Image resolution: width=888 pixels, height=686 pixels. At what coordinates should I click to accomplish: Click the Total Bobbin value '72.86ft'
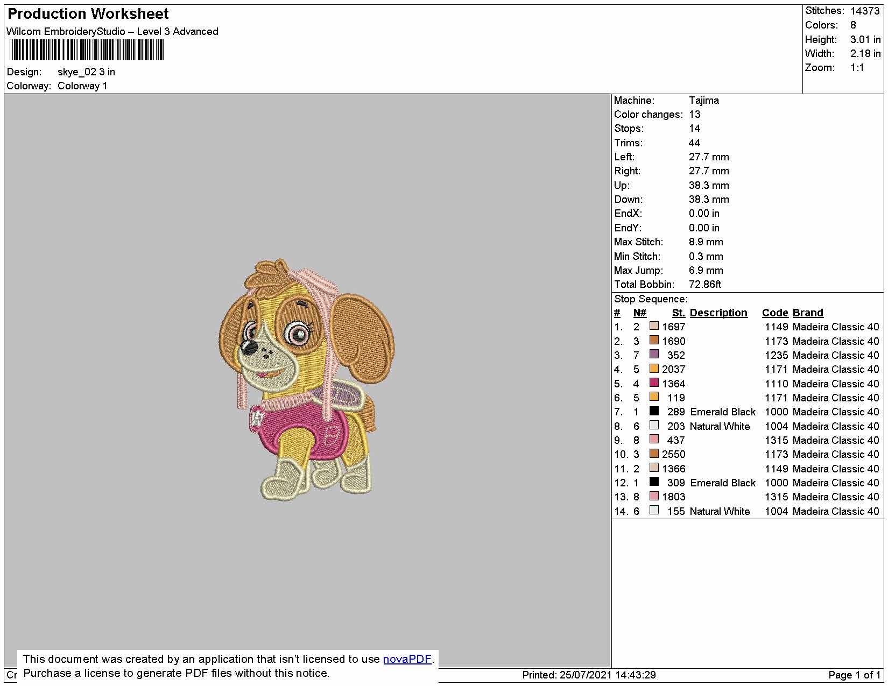coord(705,285)
